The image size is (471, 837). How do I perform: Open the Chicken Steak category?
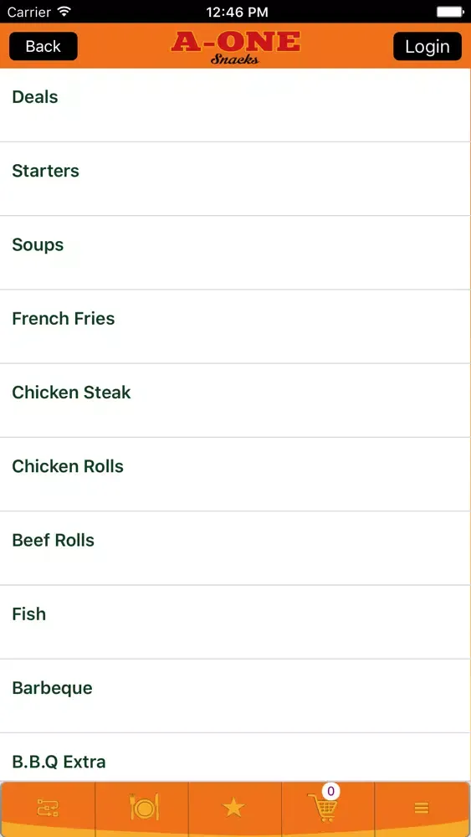point(235,400)
